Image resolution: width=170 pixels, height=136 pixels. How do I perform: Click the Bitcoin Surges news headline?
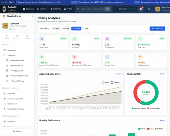pos(101,2)
